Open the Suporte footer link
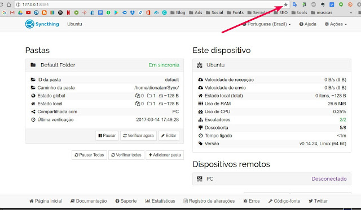The image size is (361, 210). [126, 201]
